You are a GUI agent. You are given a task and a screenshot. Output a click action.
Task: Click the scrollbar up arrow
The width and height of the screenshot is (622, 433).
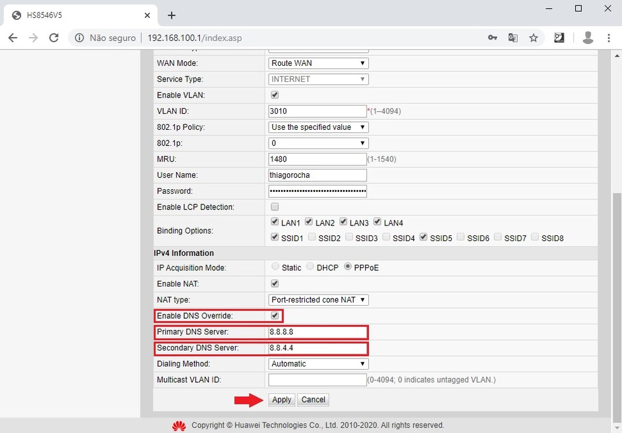coord(617,56)
